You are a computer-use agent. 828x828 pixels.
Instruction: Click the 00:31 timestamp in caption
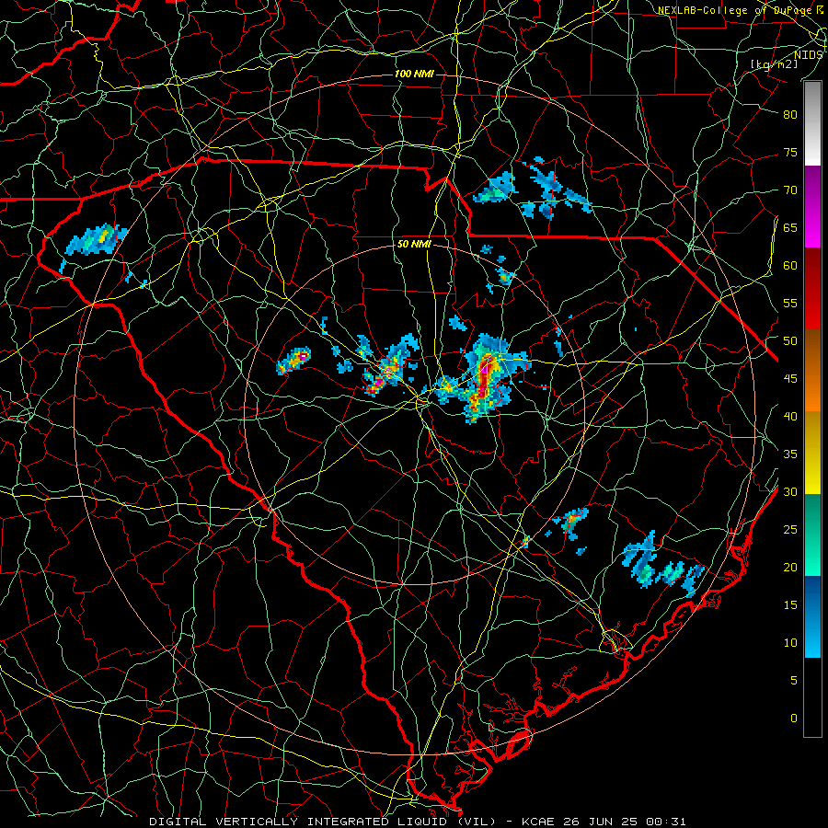[665, 822]
